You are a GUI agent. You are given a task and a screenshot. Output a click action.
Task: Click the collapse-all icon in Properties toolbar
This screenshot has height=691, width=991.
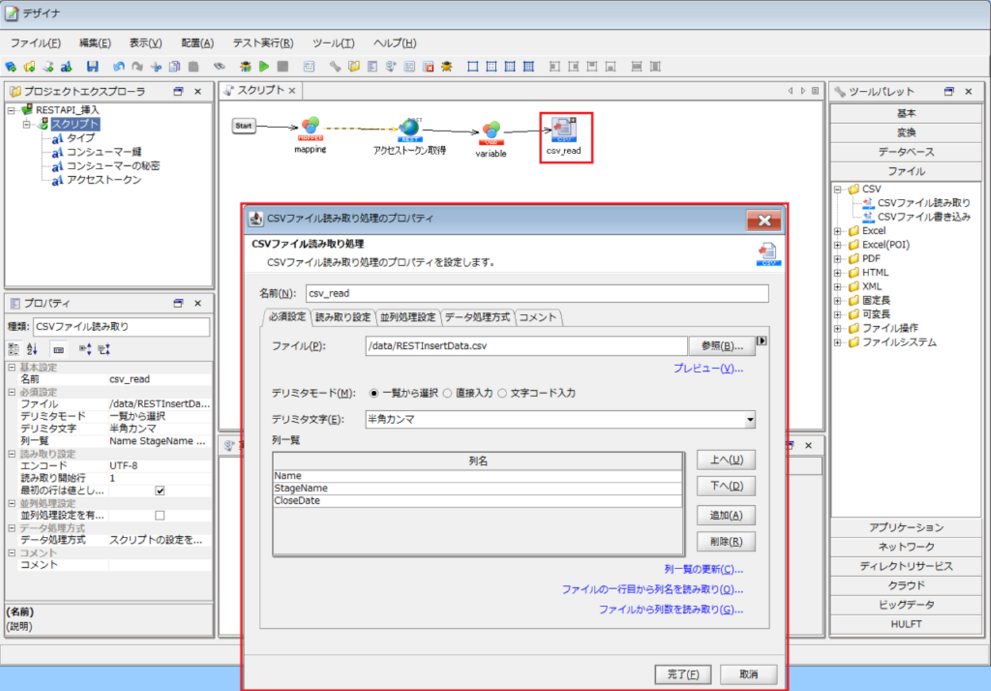click(104, 349)
